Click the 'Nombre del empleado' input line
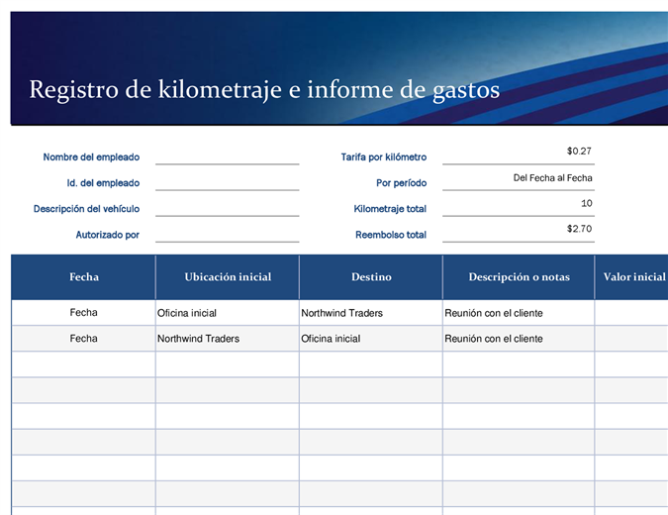Screen dimensions: 668x515 [x=227, y=156]
